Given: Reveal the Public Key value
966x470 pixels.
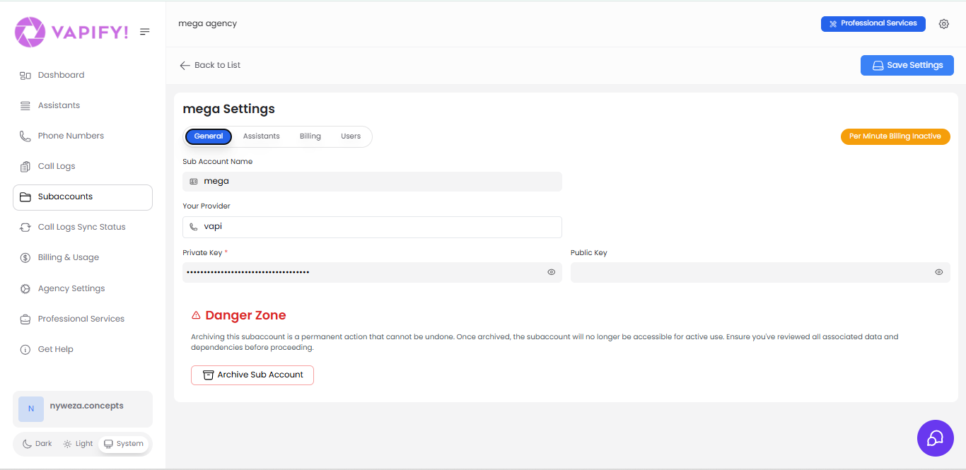Looking at the screenshot, I should [x=938, y=271].
